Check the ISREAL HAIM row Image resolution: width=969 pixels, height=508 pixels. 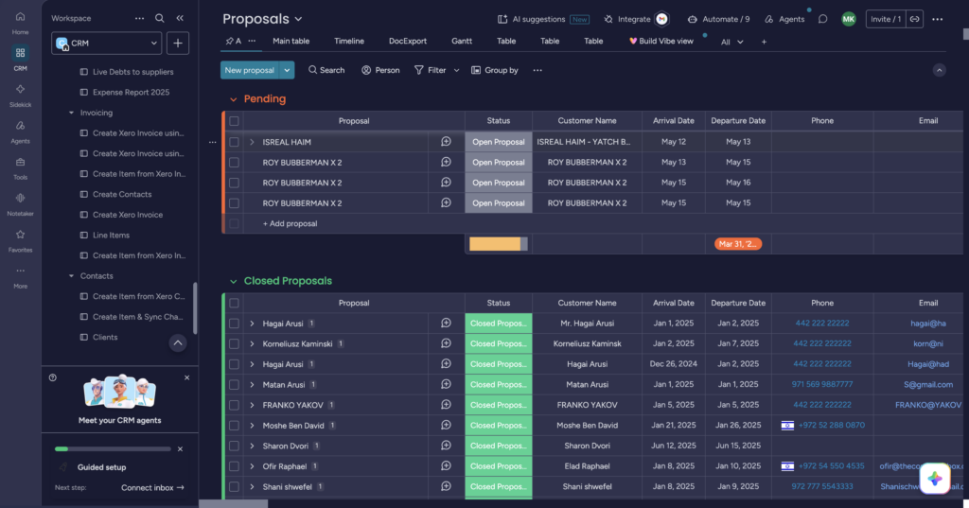[x=234, y=142]
